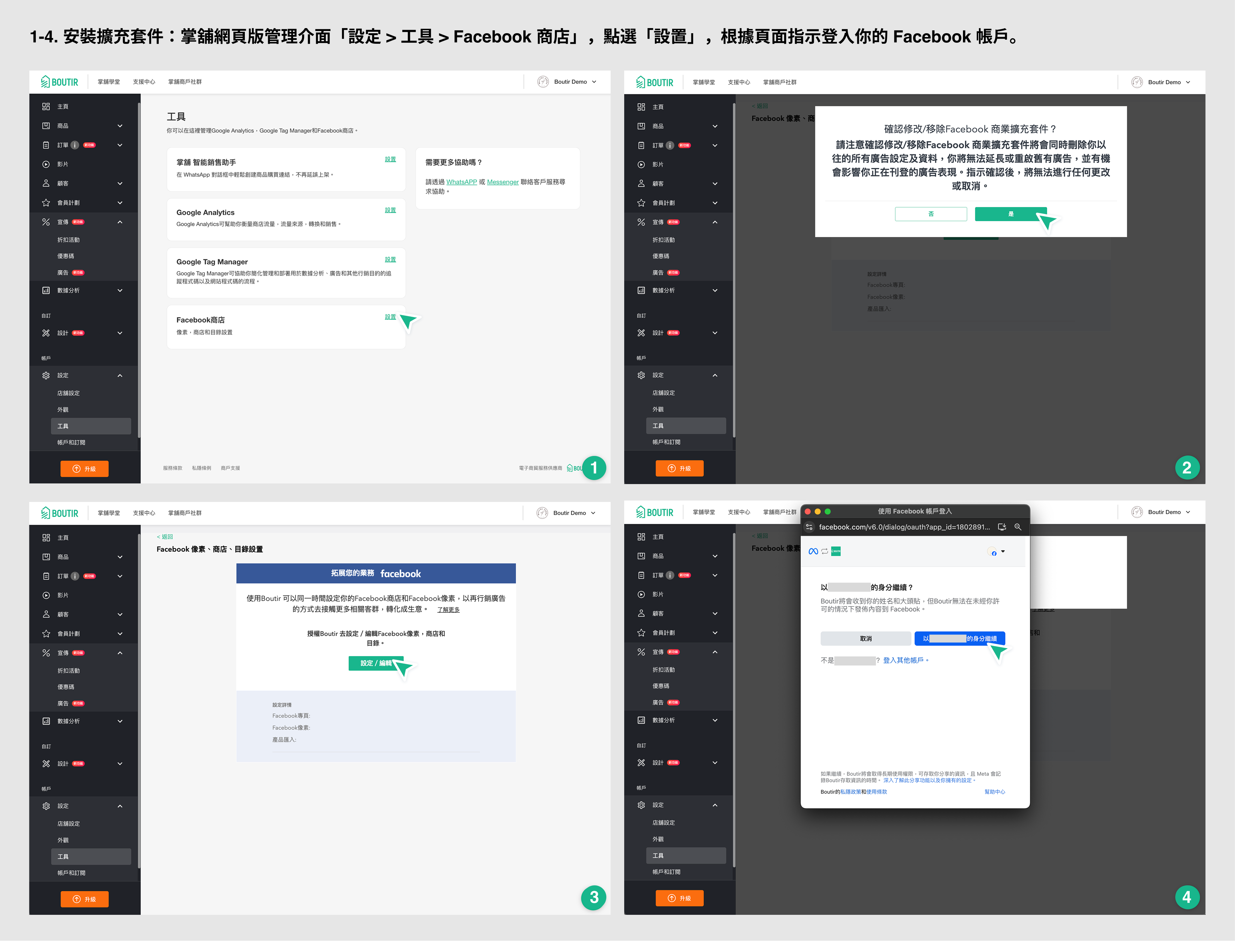Click the BOUTIR logo in screenshot 1 header
The image size is (1235, 941).
coord(59,82)
